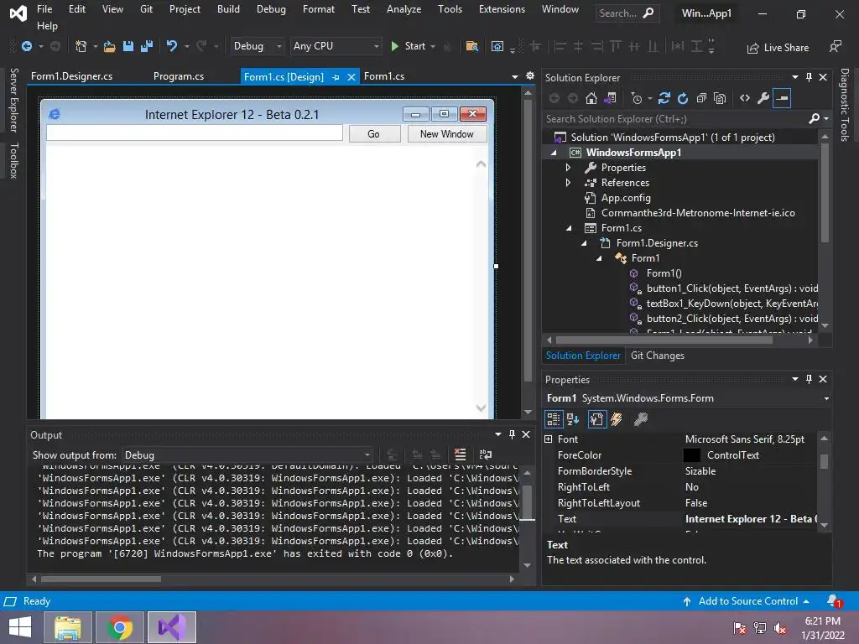Select the New Window button on the form
This screenshot has height=644, width=859.
pyautogui.click(x=446, y=134)
